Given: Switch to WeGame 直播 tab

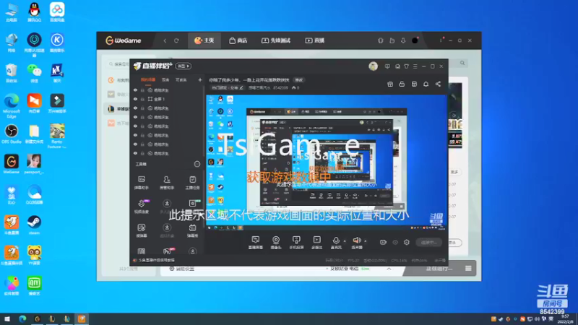Looking at the screenshot, I should [x=315, y=40].
